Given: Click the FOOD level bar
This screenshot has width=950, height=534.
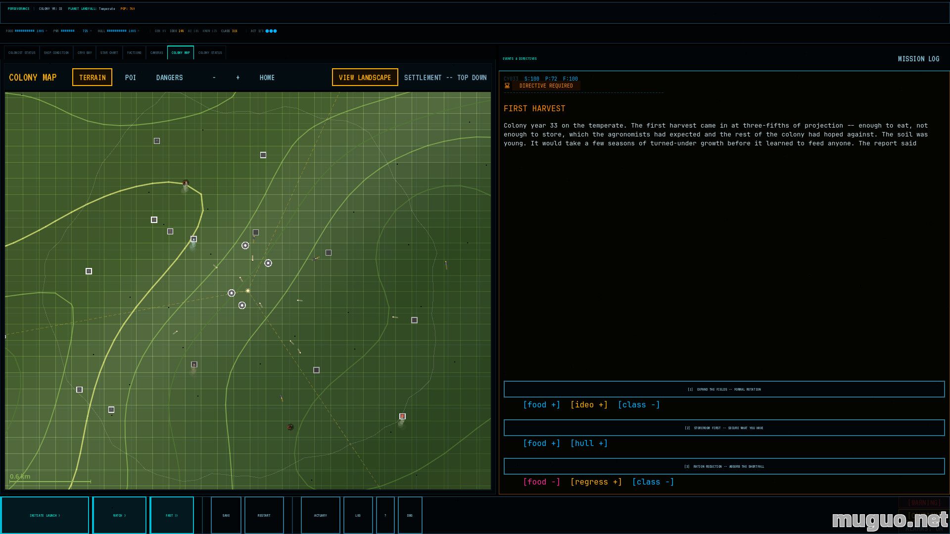Looking at the screenshot, I should 25,31.
